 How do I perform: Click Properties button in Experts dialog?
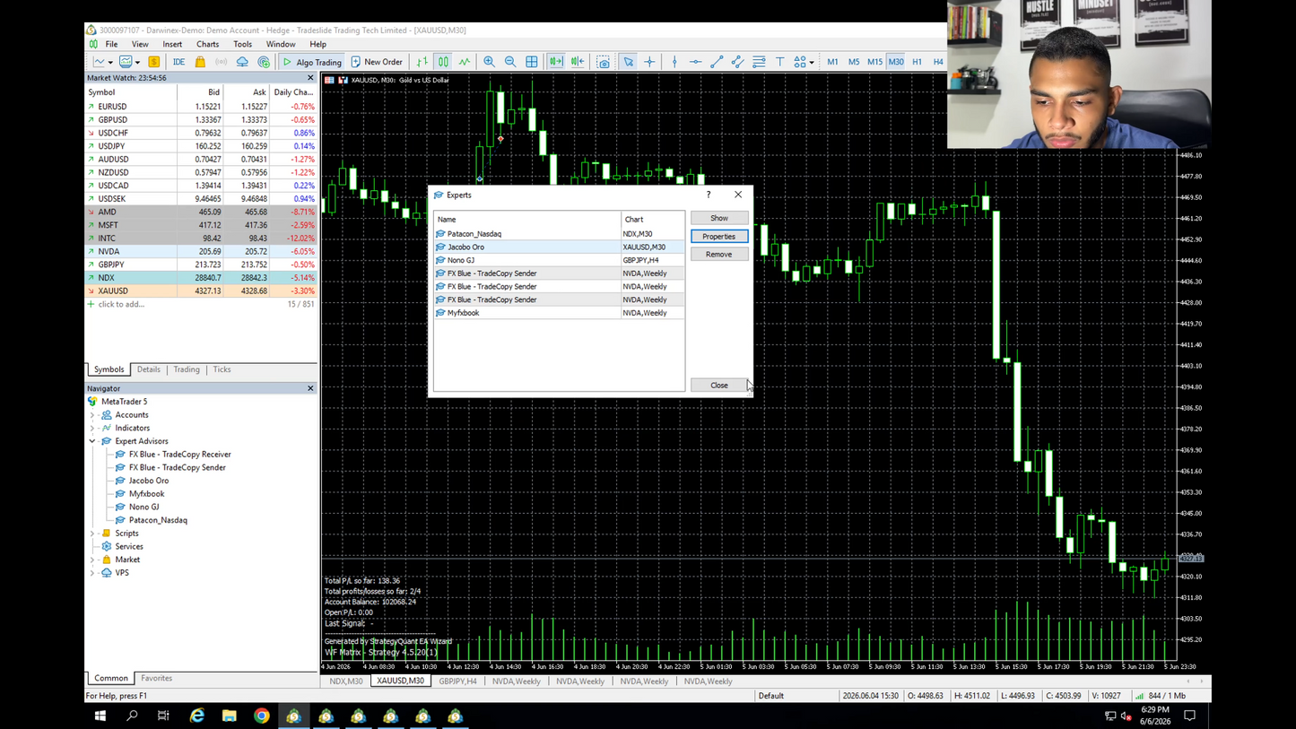click(719, 236)
